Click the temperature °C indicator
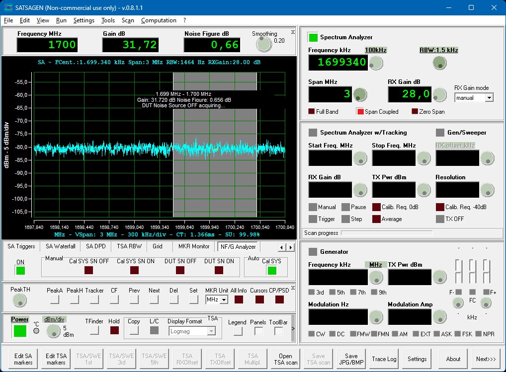Screen dimensions: 506x372 point(36,331)
